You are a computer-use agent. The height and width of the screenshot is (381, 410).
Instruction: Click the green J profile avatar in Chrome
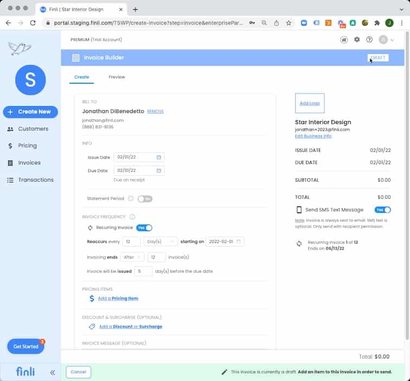[x=389, y=23]
